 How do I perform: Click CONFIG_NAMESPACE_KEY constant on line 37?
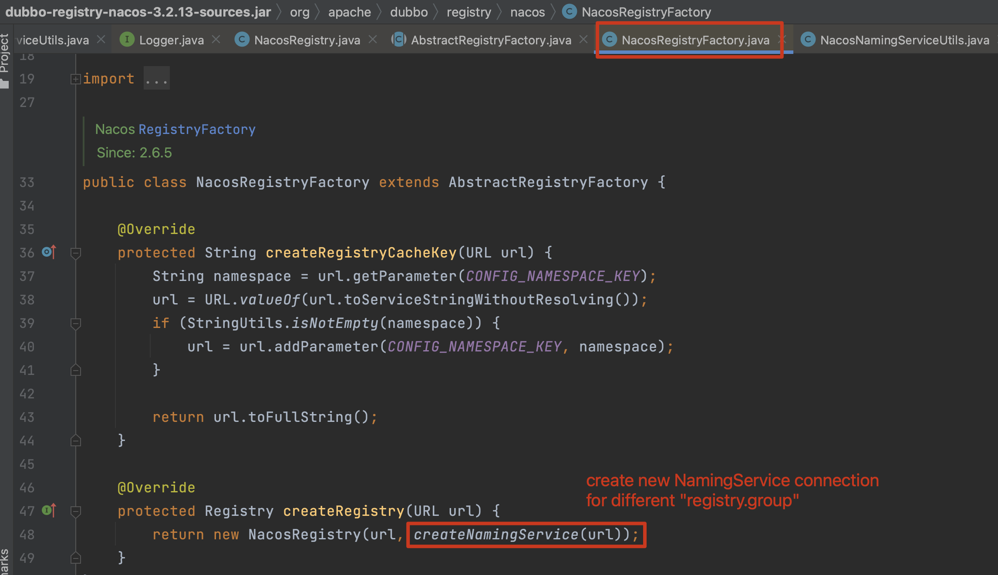[553, 276]
